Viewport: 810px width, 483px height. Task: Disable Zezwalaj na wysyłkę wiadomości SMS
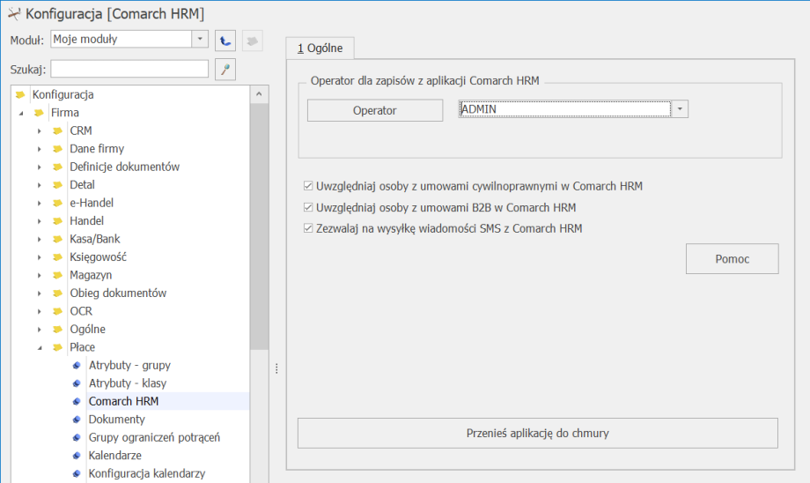click(308, 228)
